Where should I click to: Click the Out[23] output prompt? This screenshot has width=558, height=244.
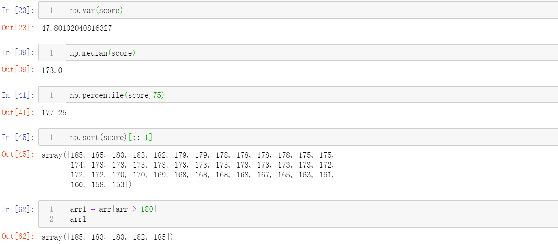(19, 28)
